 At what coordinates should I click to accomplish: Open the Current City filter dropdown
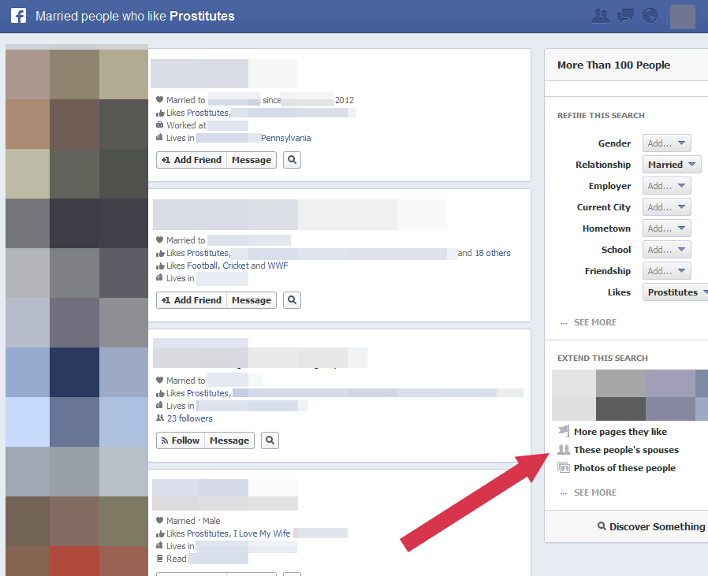coord(666,206)
